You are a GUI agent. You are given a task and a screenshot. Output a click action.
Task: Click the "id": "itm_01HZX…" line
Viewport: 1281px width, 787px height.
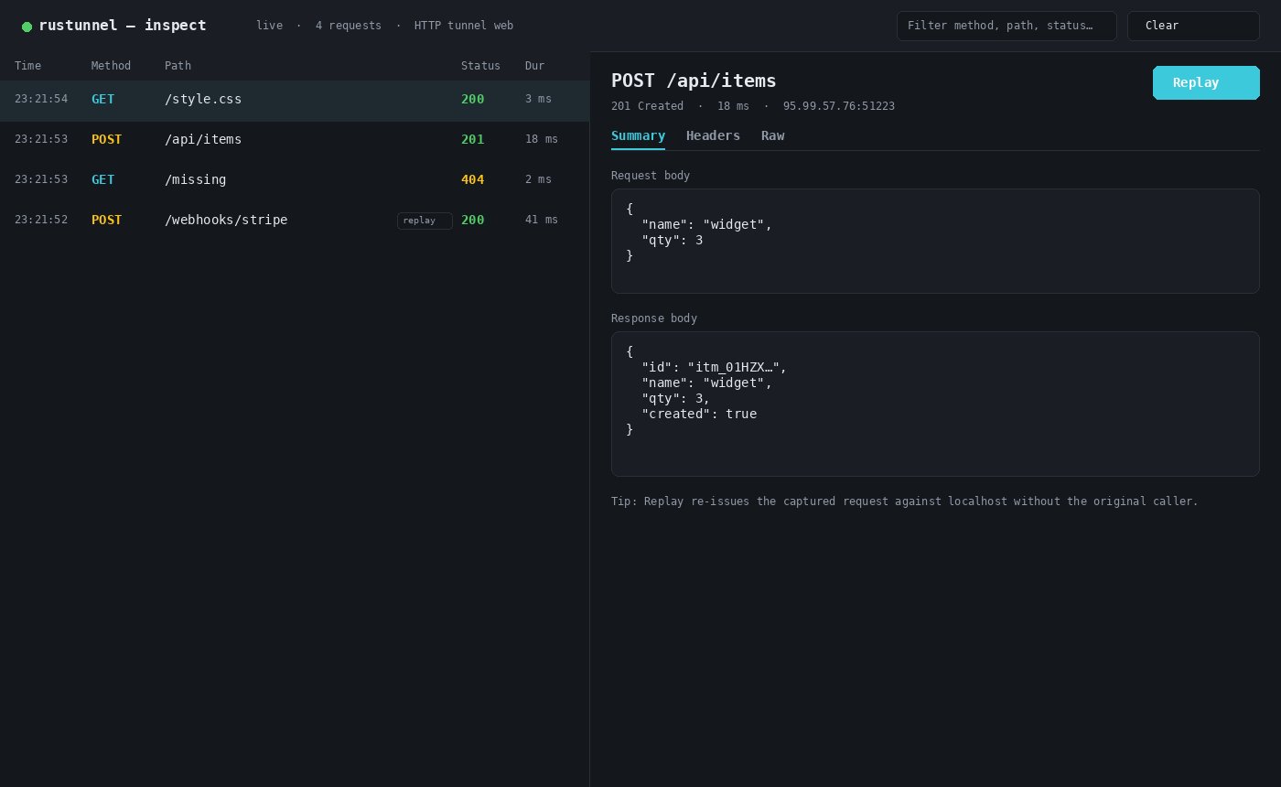pyautogui.click(x=714, y=368)
